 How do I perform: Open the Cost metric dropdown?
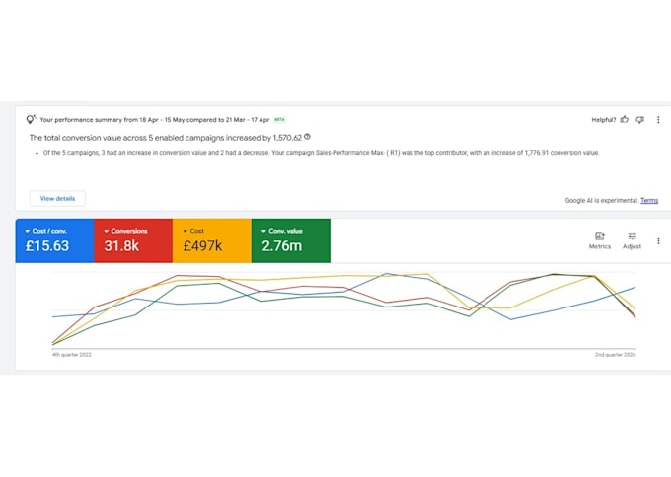(x=193, y=231)
